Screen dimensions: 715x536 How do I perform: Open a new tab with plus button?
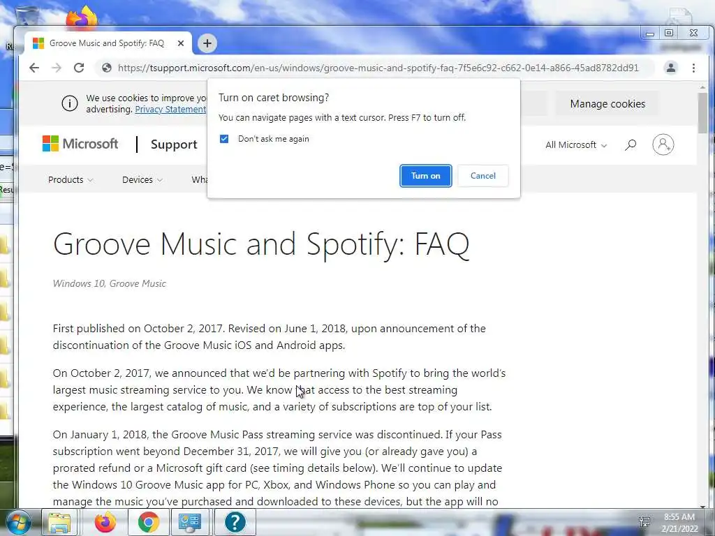tap(207, 43)
